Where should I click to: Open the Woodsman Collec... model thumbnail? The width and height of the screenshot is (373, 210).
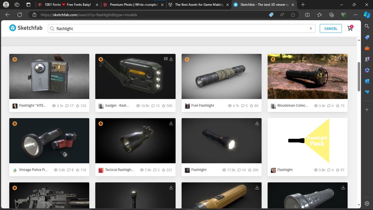[307, 77]
